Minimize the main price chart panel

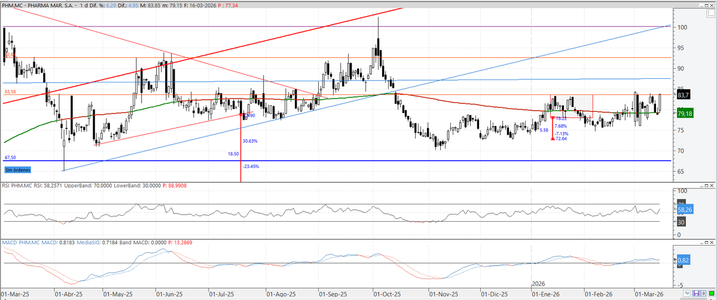coord(701,5)
